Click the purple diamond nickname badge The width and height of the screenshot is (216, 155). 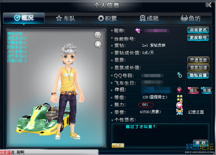point(138,30)
